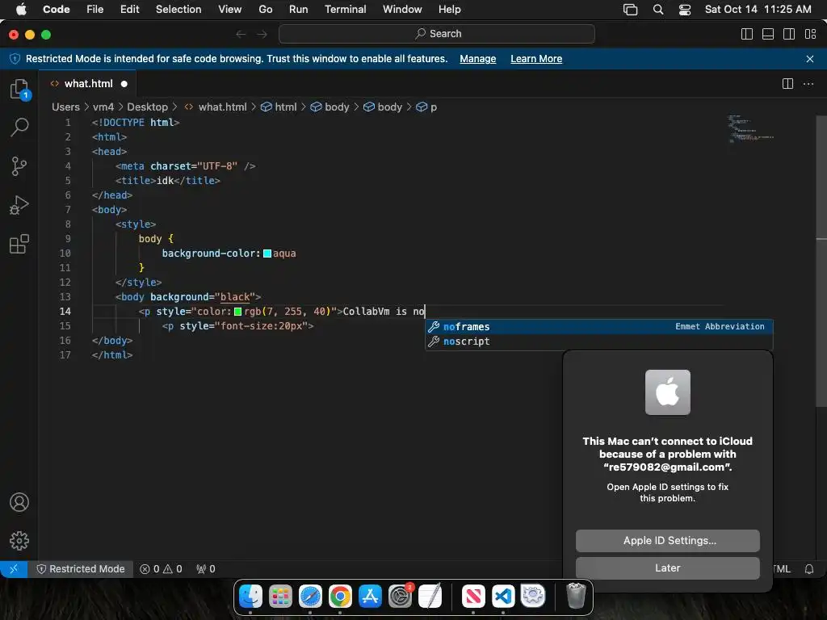Choose the noscript Emmet suggestion
Viewport: 827px width, 620px height.
pyautogui.click(x=599, y=341)
